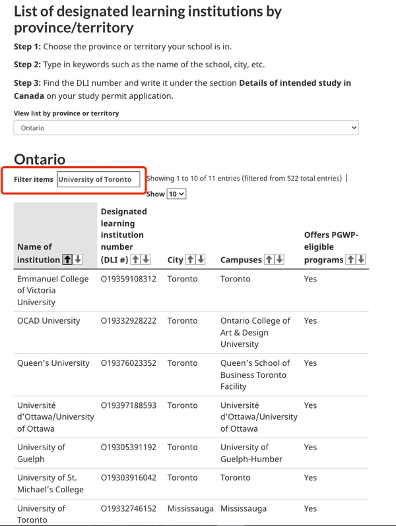Screen dimensions: 396x526
Task: Click Queen's School of Business Toronto Facility
Action: point(255,374)
